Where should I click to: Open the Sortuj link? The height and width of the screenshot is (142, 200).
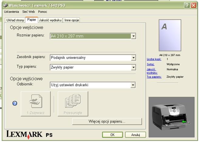click(151, 64)
